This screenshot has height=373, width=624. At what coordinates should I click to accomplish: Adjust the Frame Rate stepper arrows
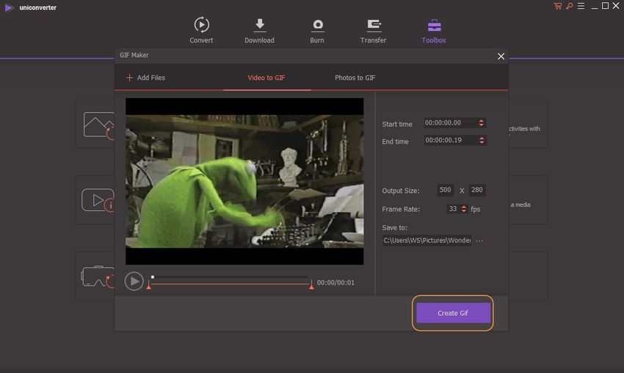point(463,209)
